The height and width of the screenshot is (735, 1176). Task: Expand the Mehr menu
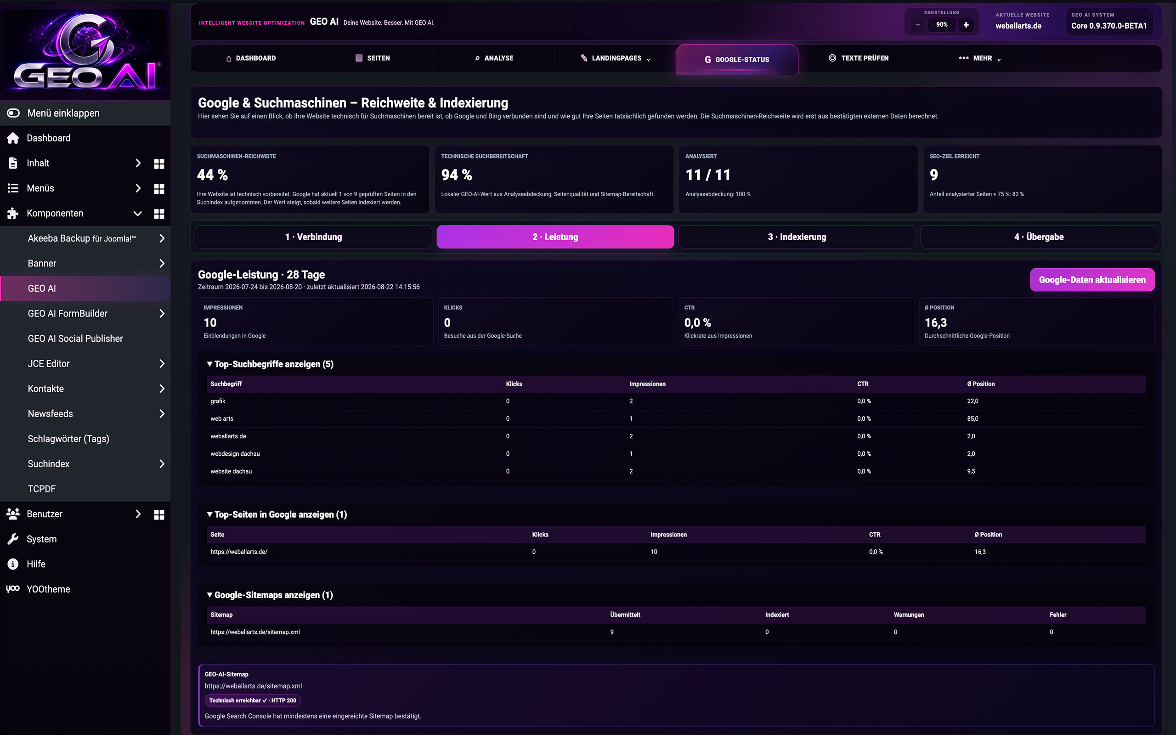979,58
